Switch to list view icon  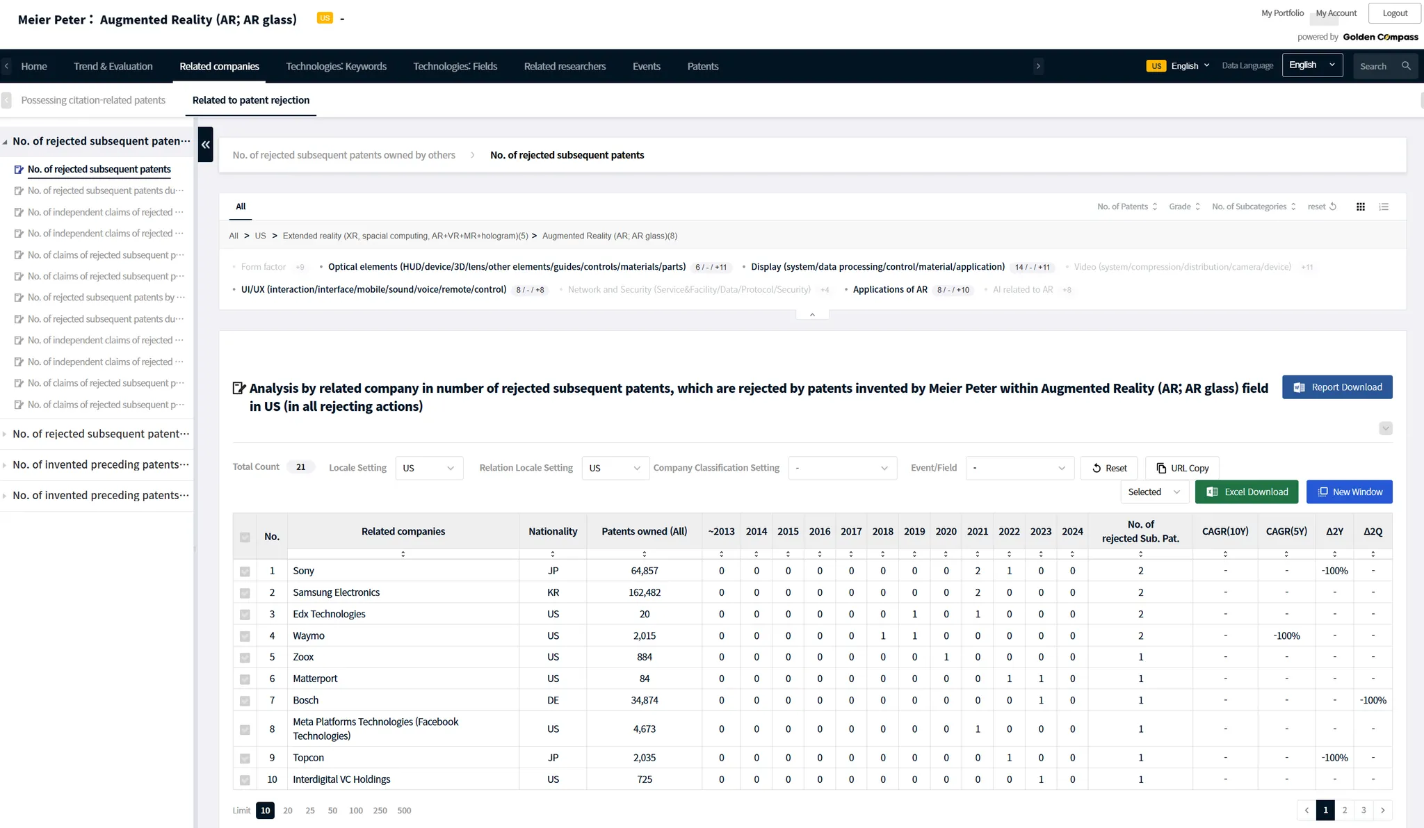pos(1384,206)
